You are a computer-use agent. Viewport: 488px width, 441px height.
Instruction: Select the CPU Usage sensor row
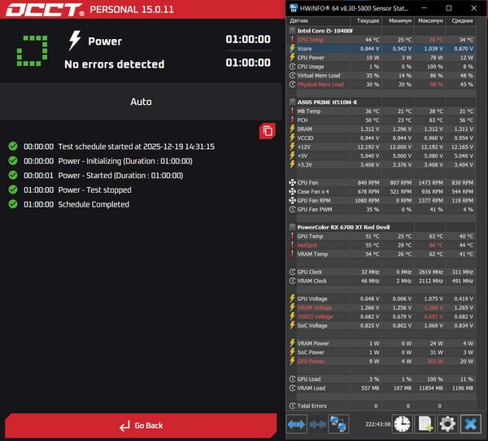381,67
